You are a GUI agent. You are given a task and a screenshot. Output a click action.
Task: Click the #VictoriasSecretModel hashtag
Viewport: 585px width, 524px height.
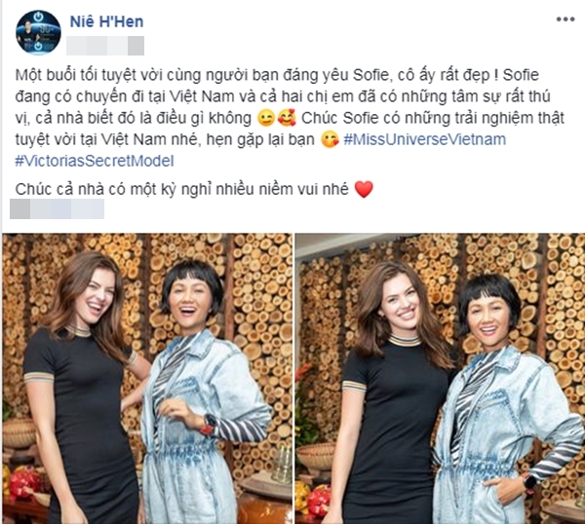(95, 161)
